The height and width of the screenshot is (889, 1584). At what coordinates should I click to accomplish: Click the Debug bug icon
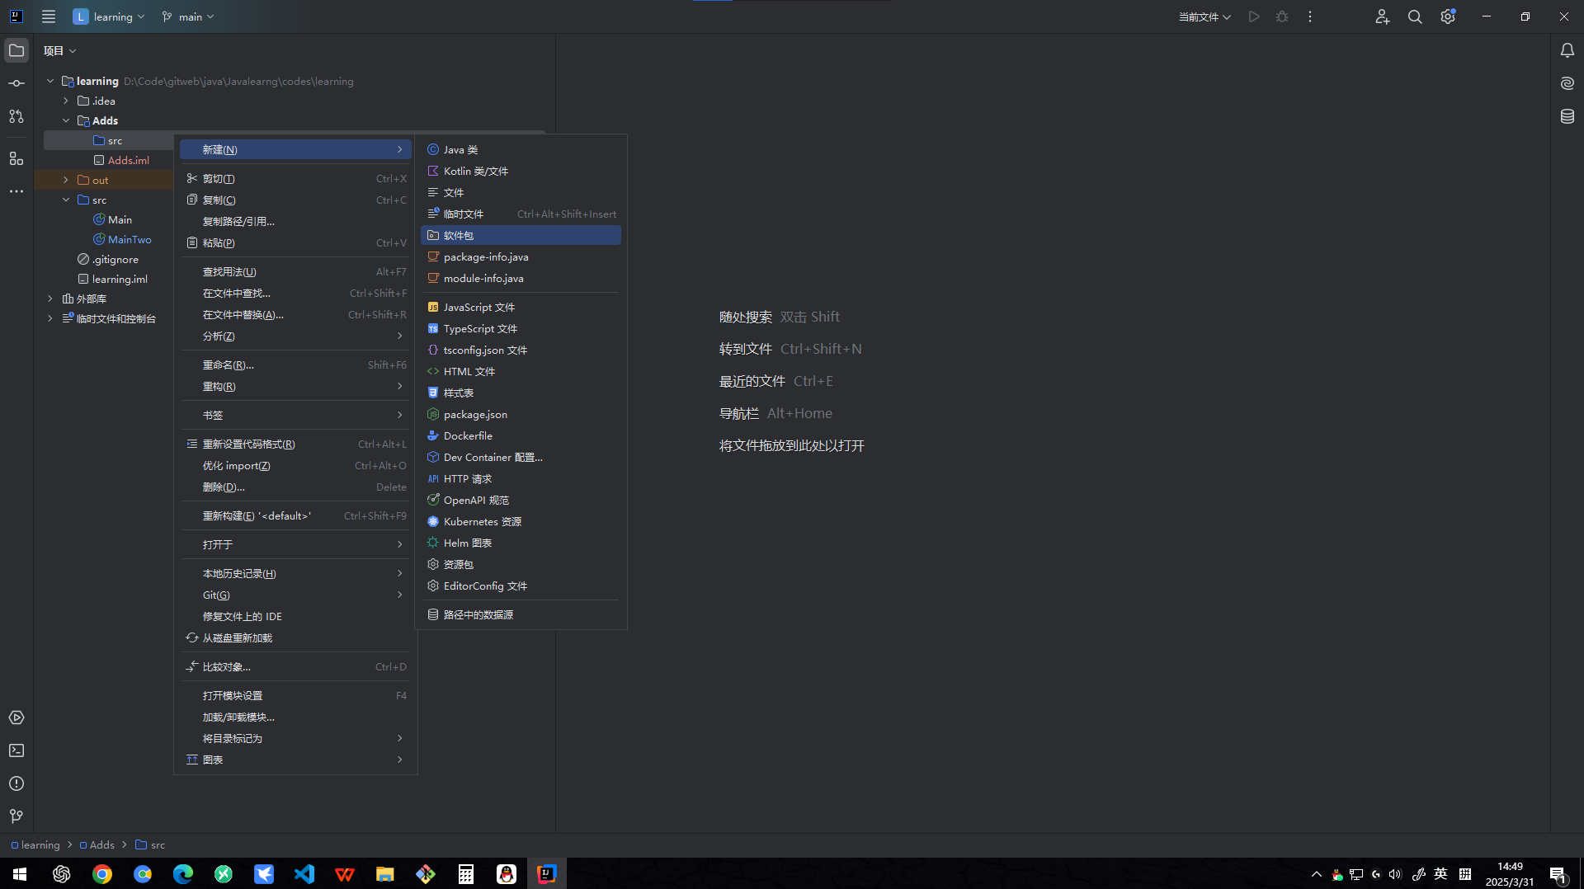tap(1282, 16)
